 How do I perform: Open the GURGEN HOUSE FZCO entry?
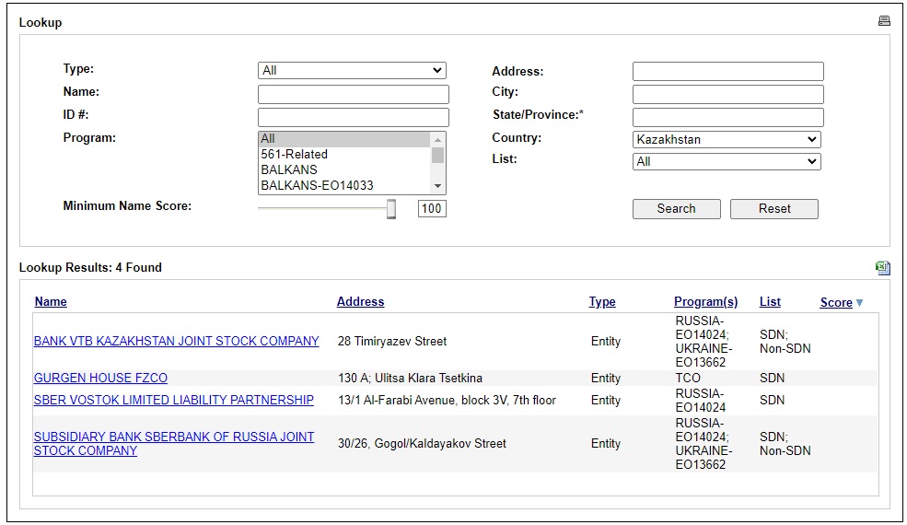[100, 379]
